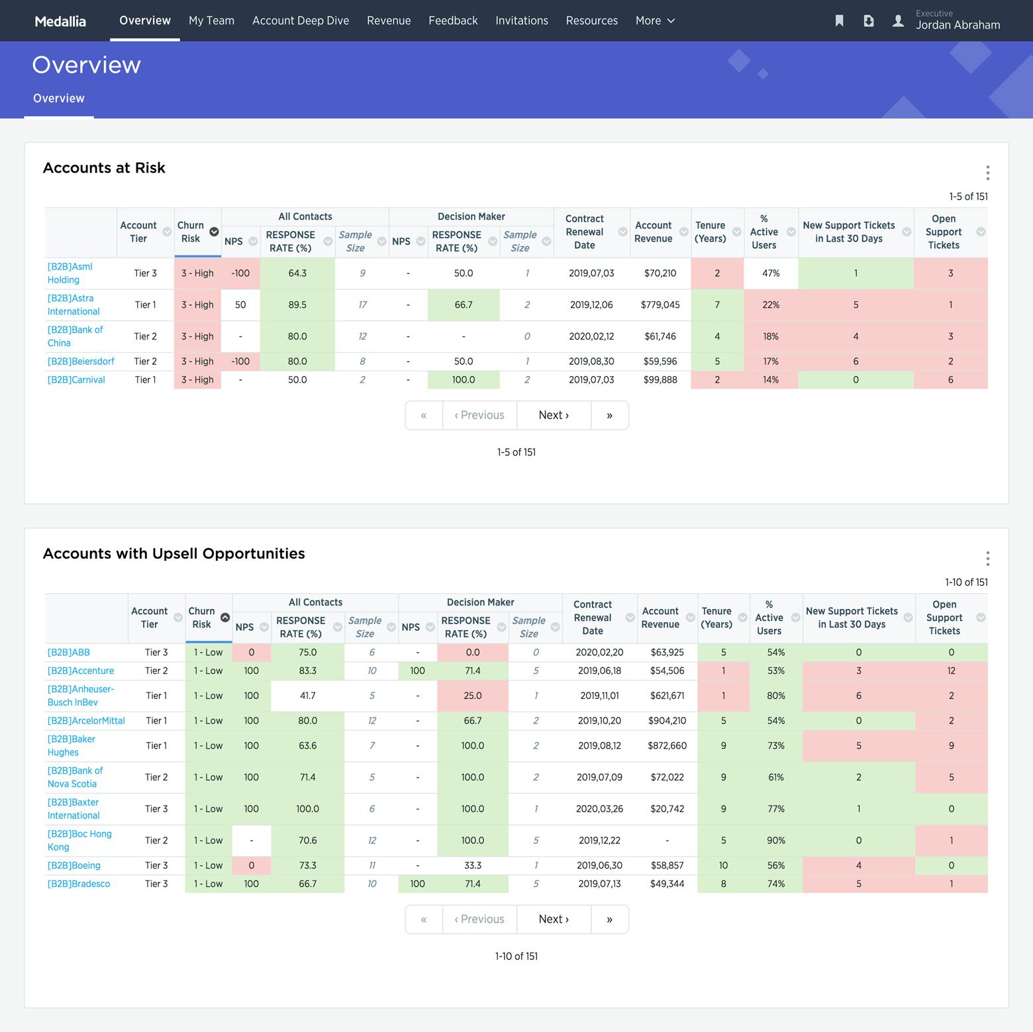Open the [B2B]Asml Holding account
The image size is (1033, 1032).
70,273
